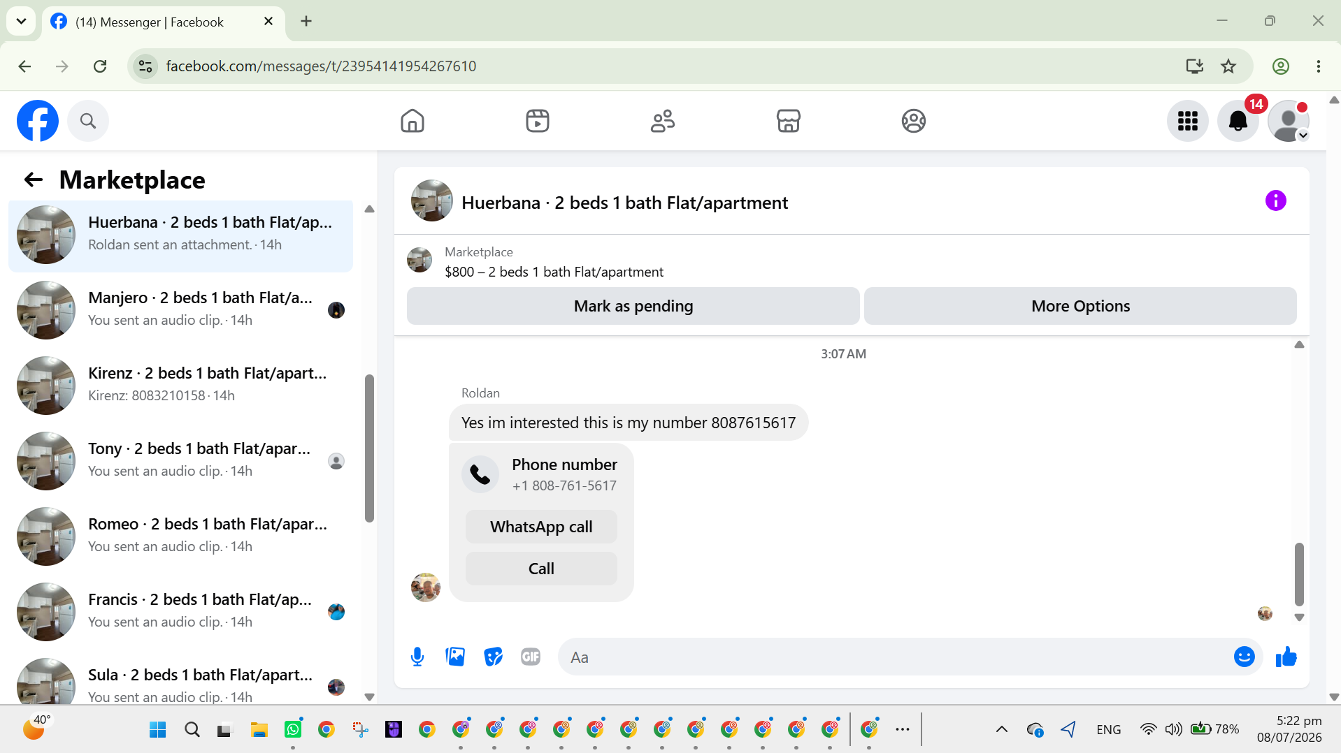This screenshot has height=753, width=1341.
Task: Click the message with number 8087615617
Action: [x=628, y=423]
